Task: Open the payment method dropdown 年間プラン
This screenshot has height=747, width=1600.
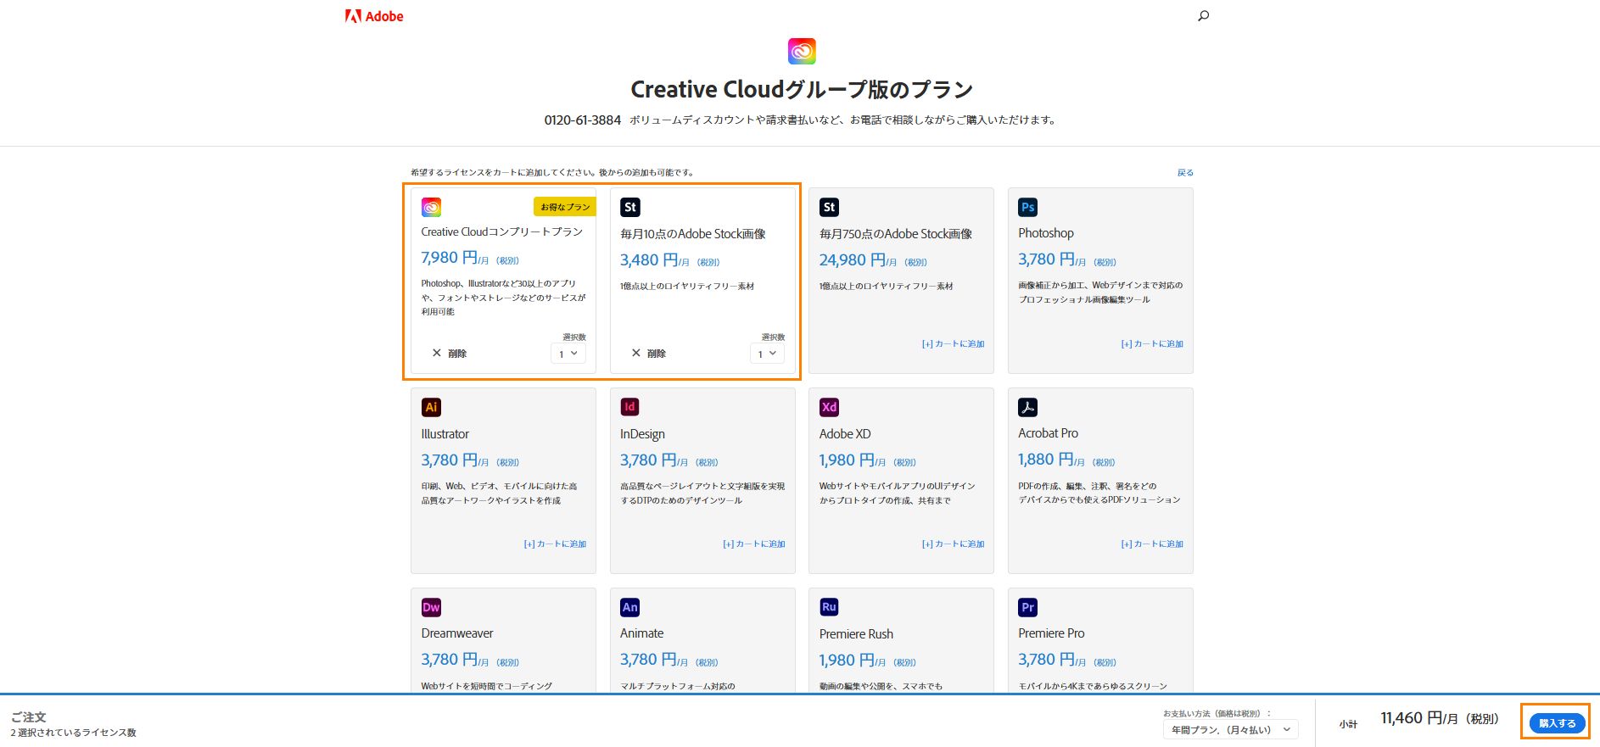Action: pyautogui.click(x=1230, y=729)
